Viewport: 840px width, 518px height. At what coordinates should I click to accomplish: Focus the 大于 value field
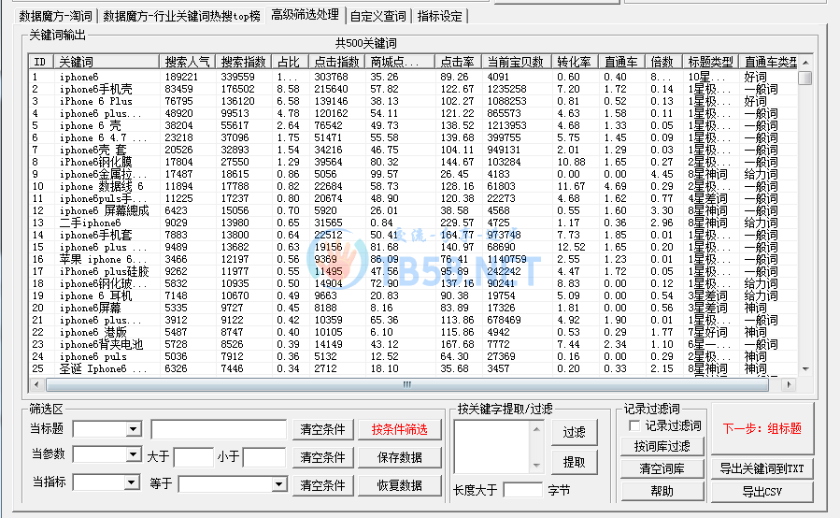[x=193, y=457]
